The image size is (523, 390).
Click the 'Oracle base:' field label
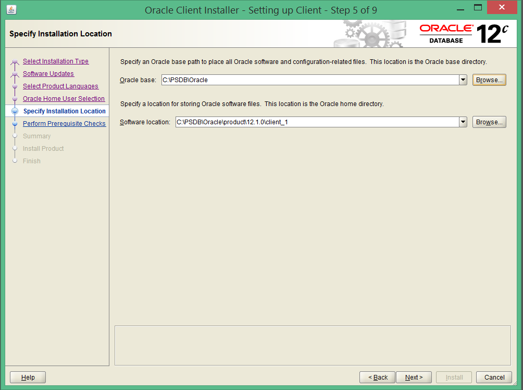(x=138, y=80)
